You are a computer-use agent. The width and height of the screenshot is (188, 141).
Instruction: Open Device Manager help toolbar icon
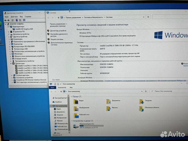17,20
